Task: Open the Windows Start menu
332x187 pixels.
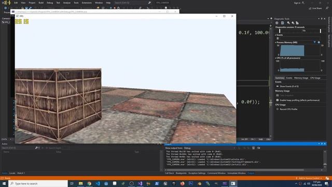Action: point(4,183)
